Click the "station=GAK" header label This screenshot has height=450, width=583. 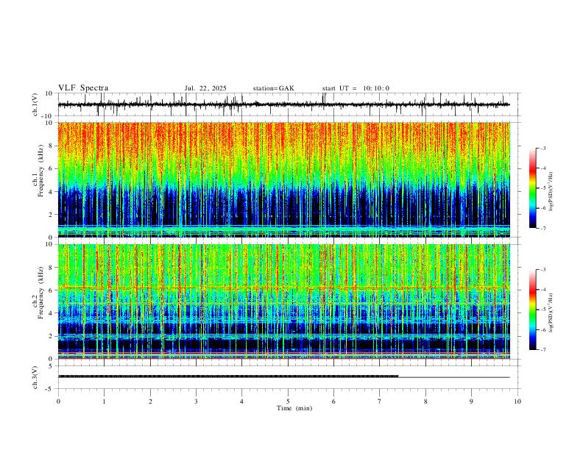273,88
